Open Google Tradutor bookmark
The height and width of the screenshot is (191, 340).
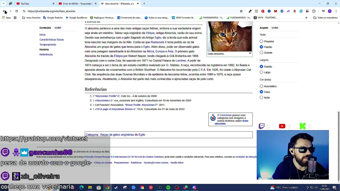[x=53, y=18]
